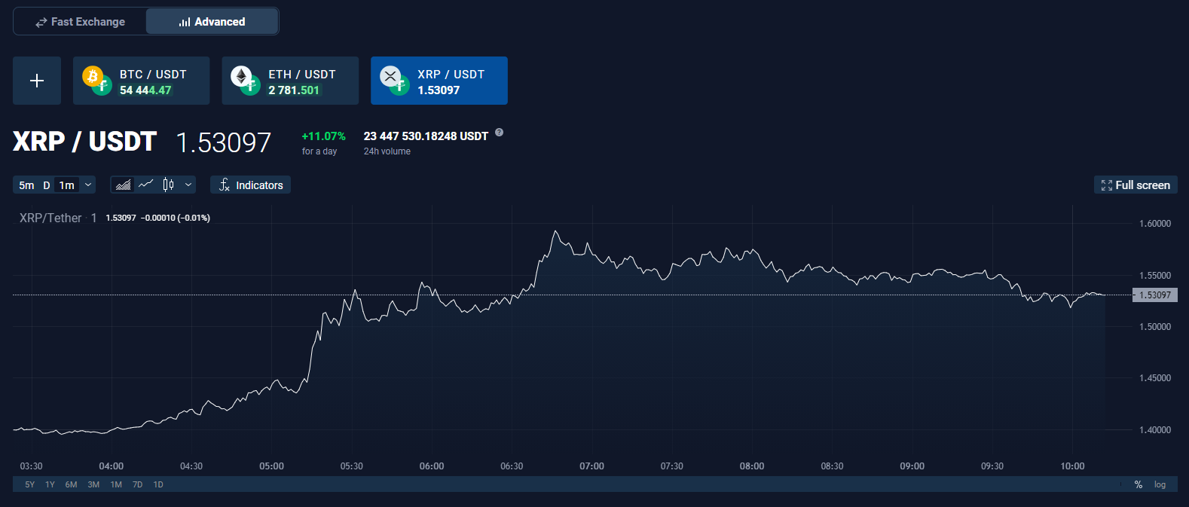
Task: Click the 24h volume help question mark
Action: pyautogui.click(x=499, y=133)
